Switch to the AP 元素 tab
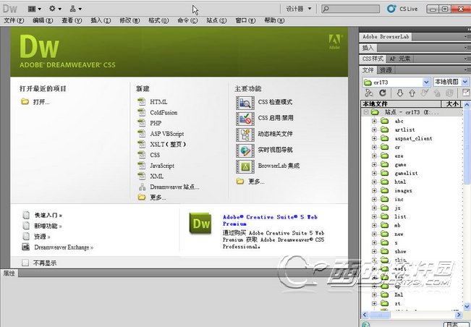This screenshot has width=471, height=327. (399, 59)
